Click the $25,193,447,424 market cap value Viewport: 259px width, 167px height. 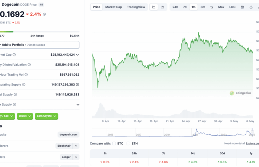point(63,55)
